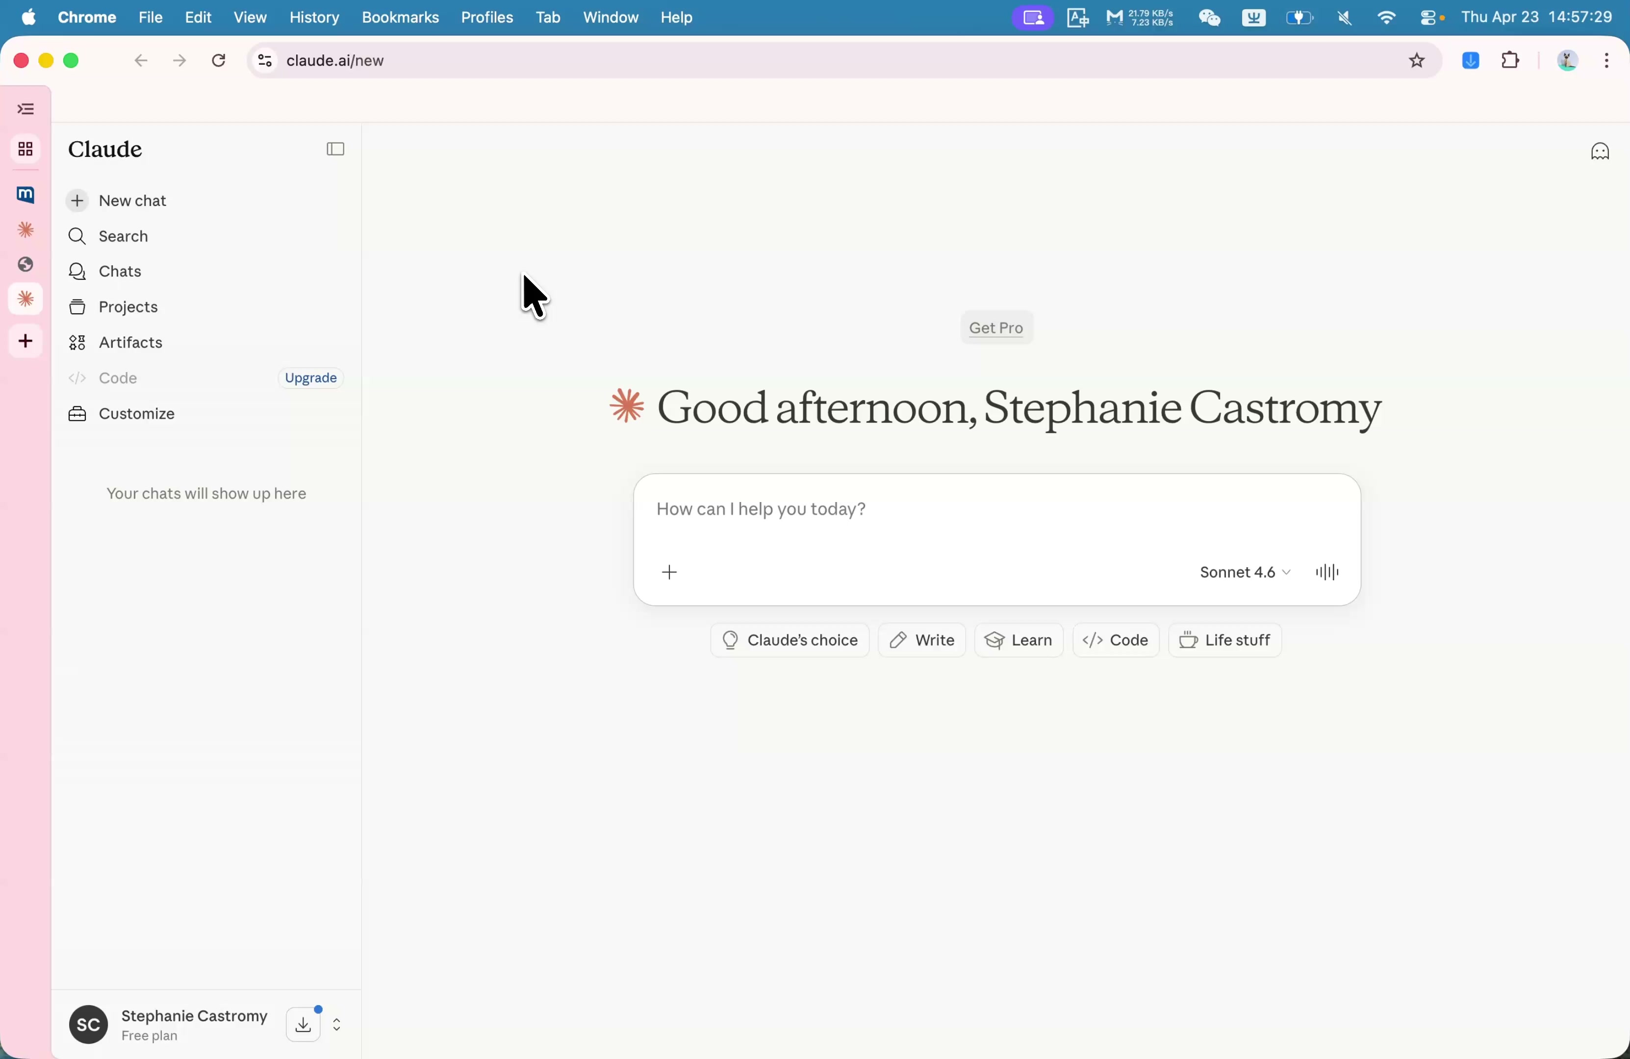Select the Write suggestion chip

click(x=922, y=641)
